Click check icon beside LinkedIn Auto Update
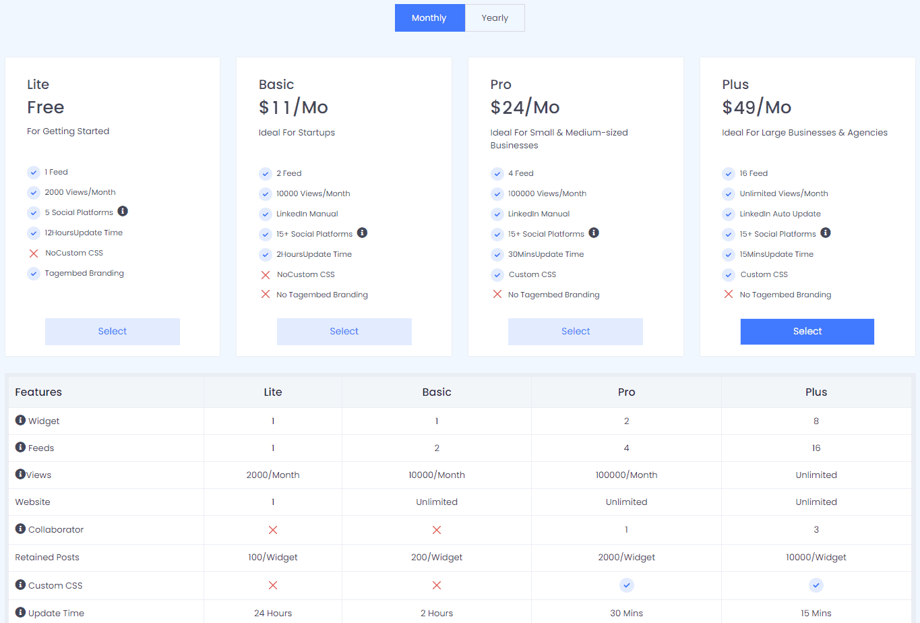The image size is (920, 623). click(x=729, y=214)
